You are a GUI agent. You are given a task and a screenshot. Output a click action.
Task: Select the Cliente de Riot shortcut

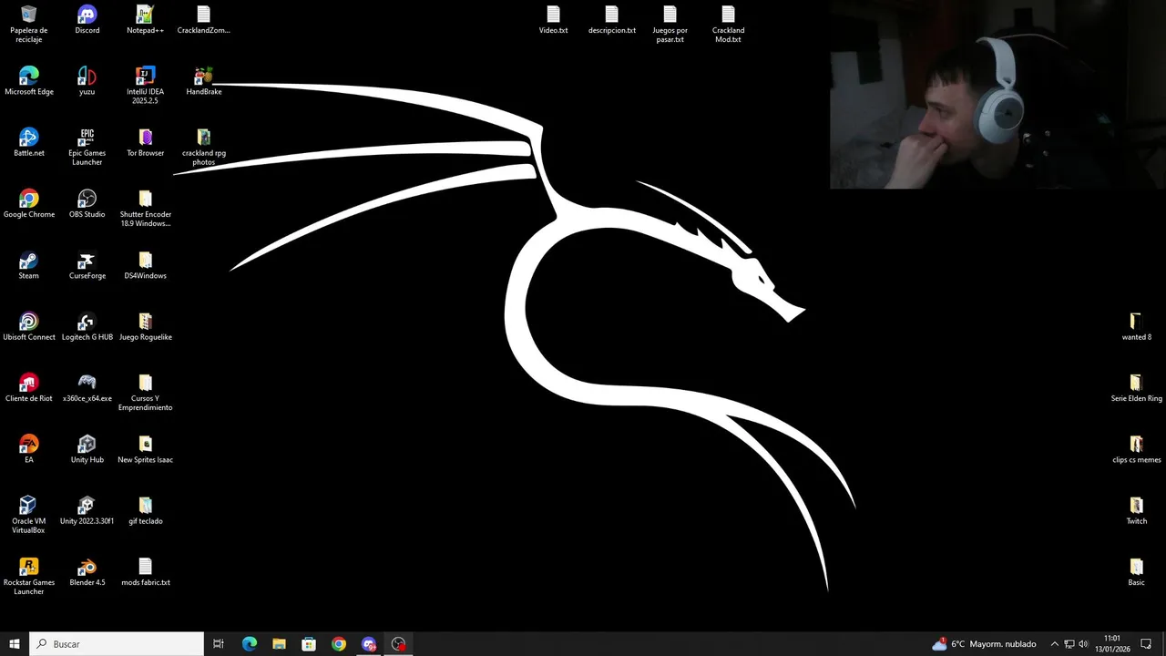(x=29, y=388)
